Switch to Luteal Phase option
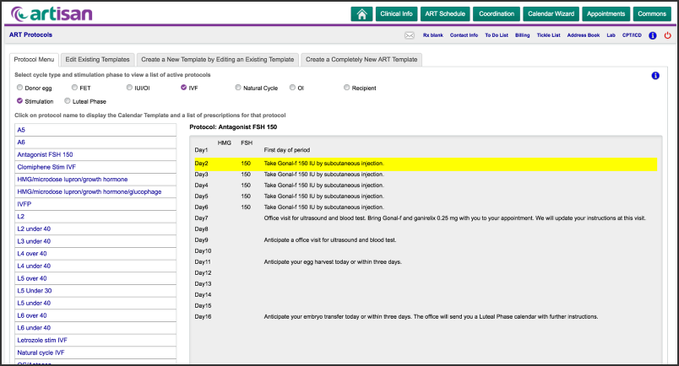Image resolution: width=679 pixels, height=366 pixels. click(67, 101)
